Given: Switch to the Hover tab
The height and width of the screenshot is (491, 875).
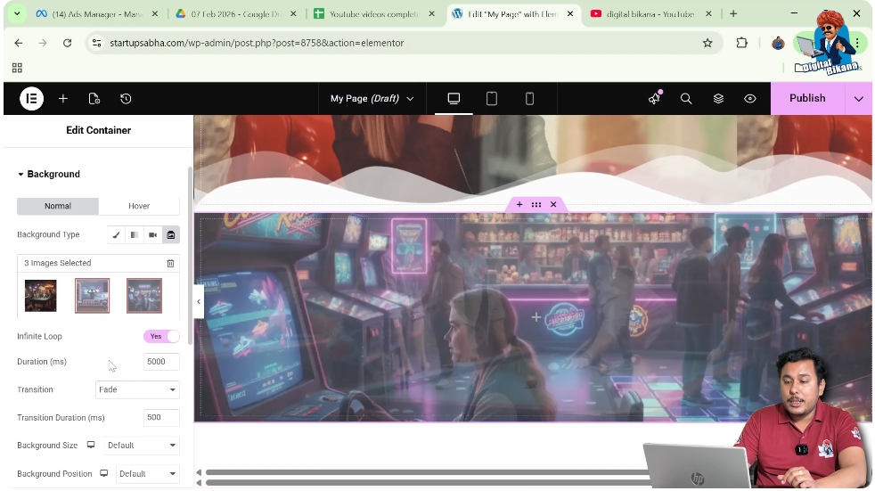Looking at the screenshot, I should pos(139,207).
